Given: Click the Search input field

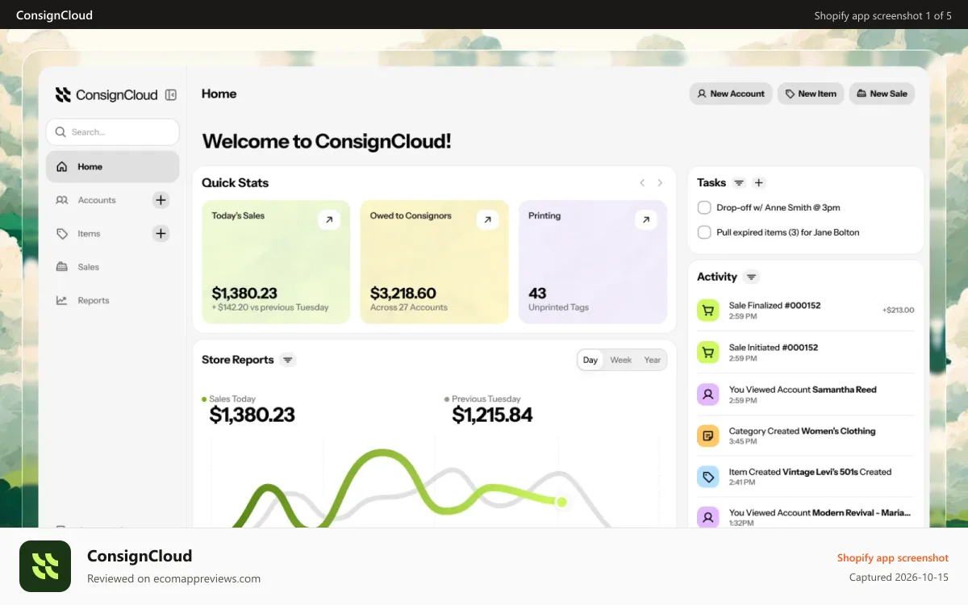Looking at the screenshot, I should (x=112, y=132).
